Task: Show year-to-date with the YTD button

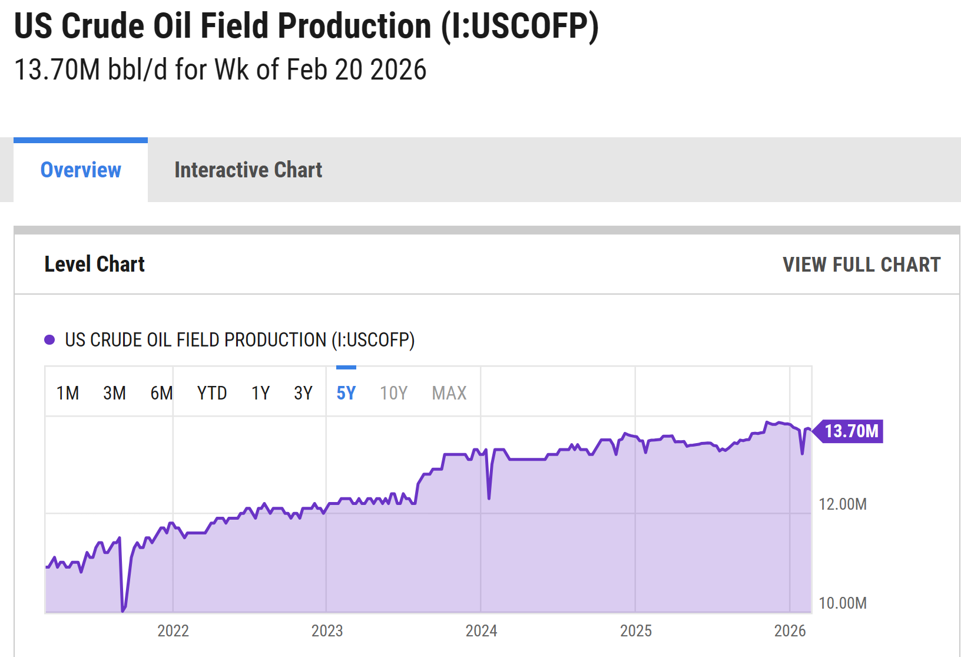Action: click(212, 393)
